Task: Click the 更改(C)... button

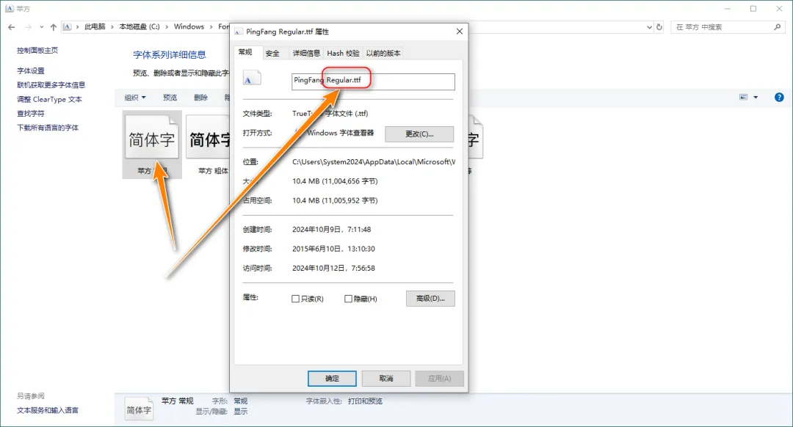Action: 419,134
